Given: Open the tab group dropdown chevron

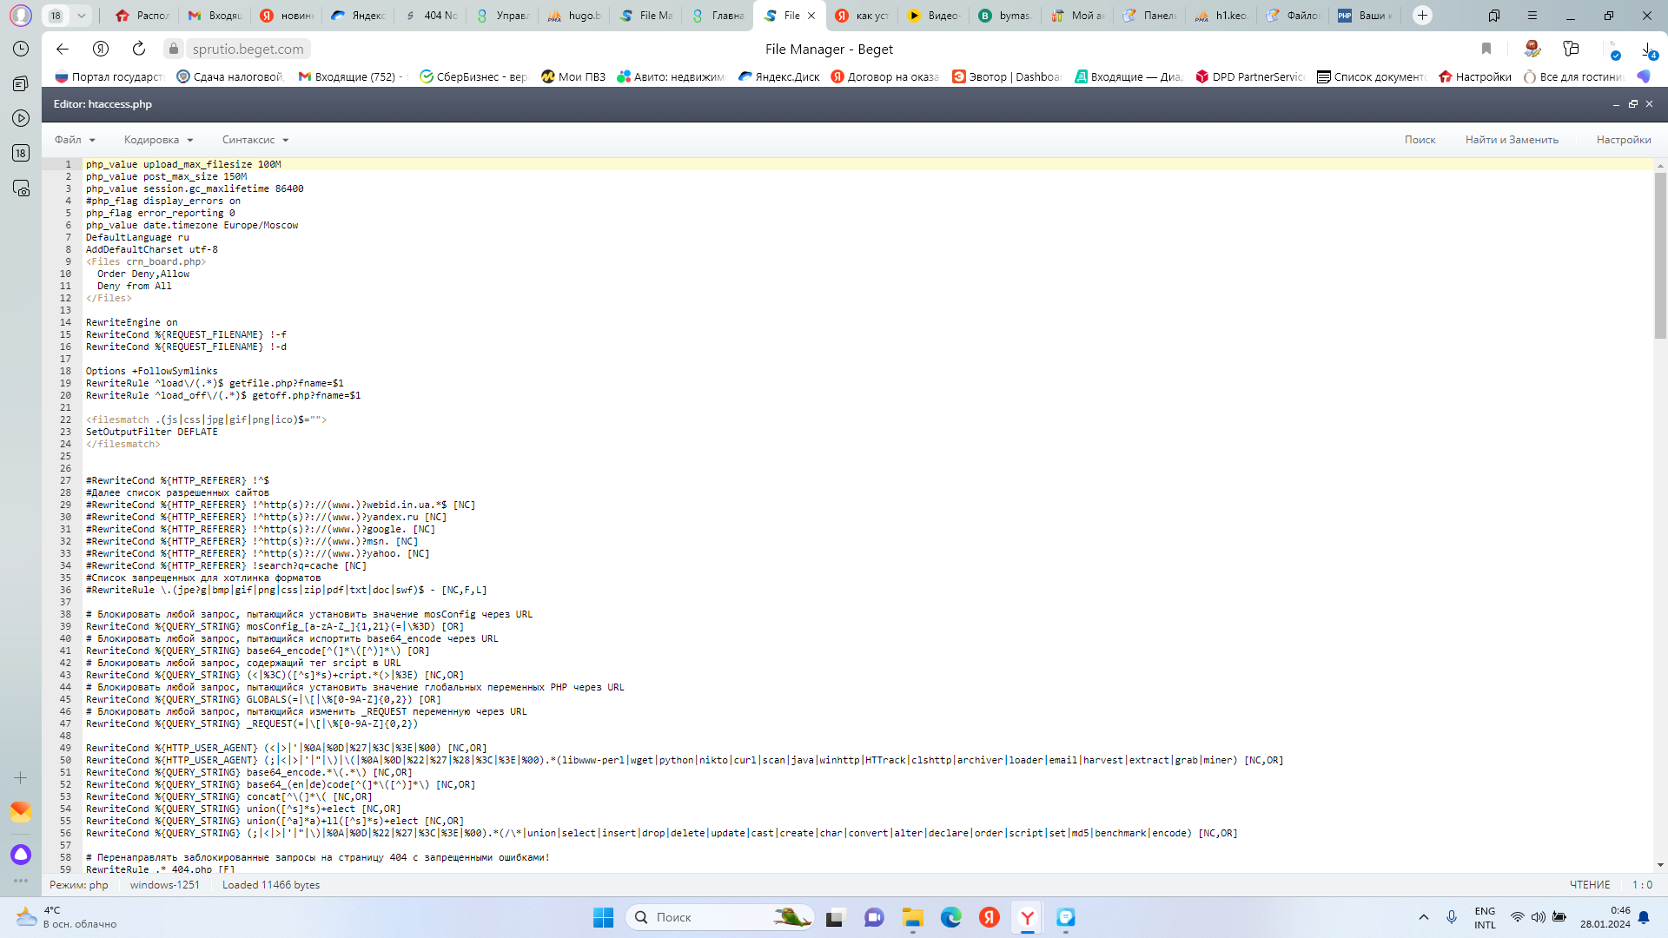Looking at the screenshot, I should (81, 15).
